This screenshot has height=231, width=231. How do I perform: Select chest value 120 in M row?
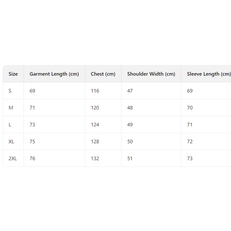click(95, 108)
